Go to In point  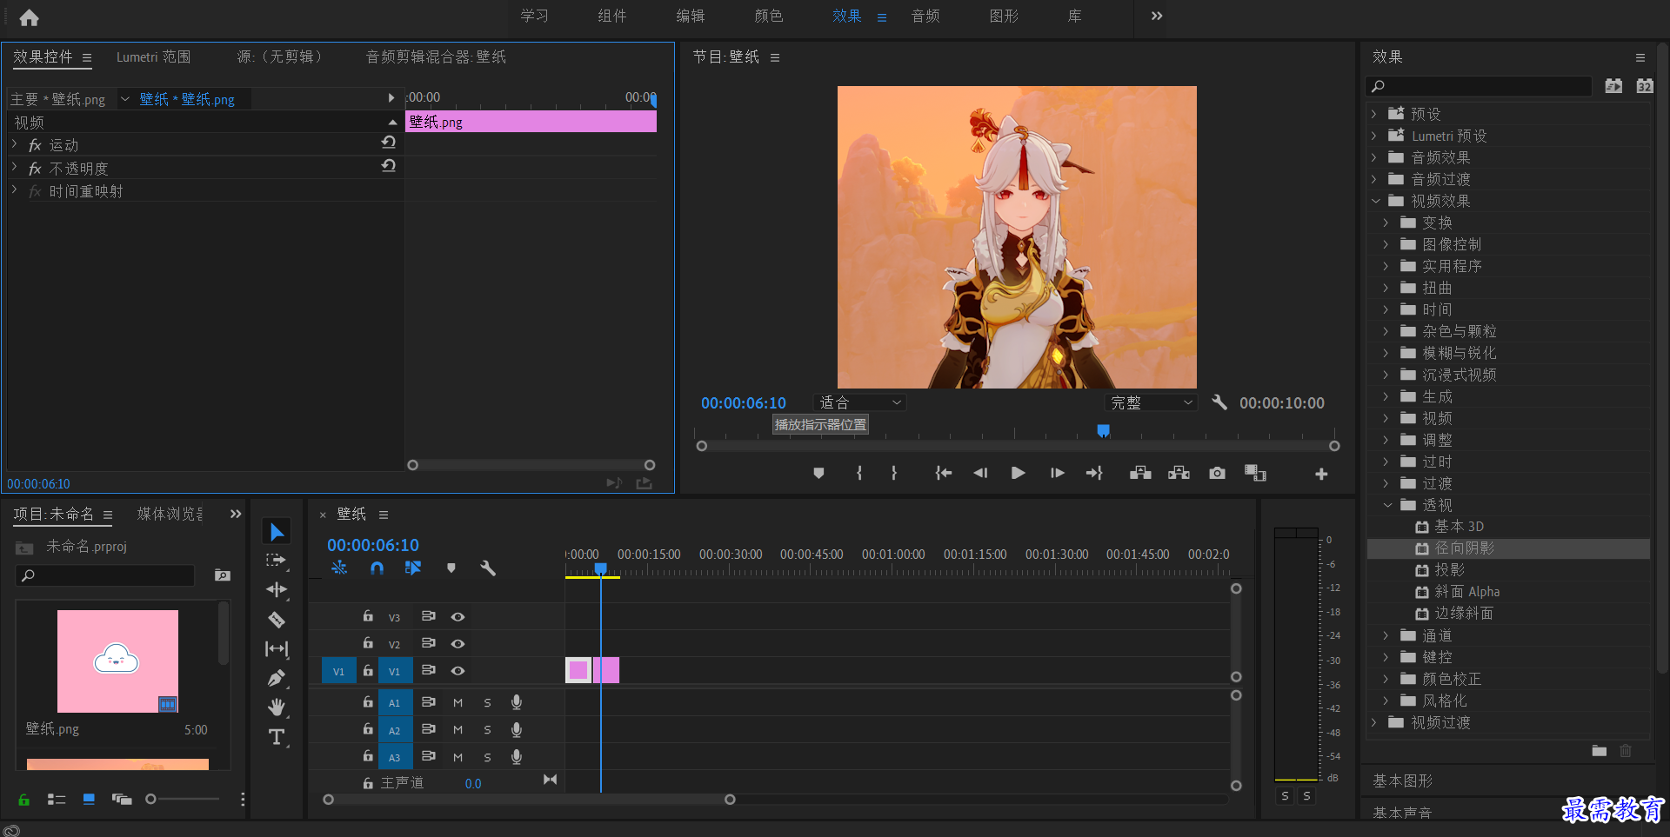coord(943,473)
